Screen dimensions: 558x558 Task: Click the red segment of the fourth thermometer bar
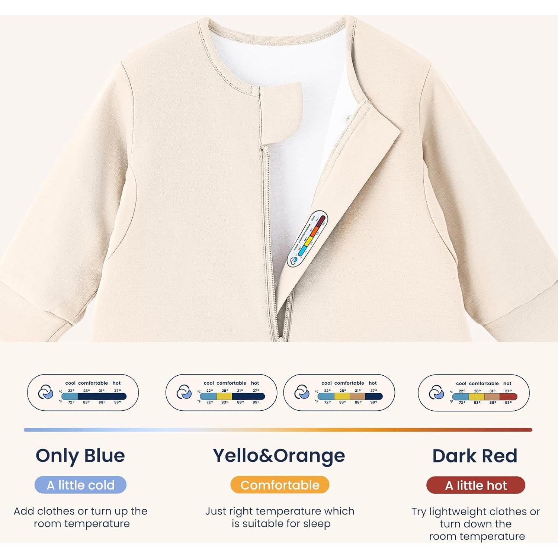click(508, 397)
